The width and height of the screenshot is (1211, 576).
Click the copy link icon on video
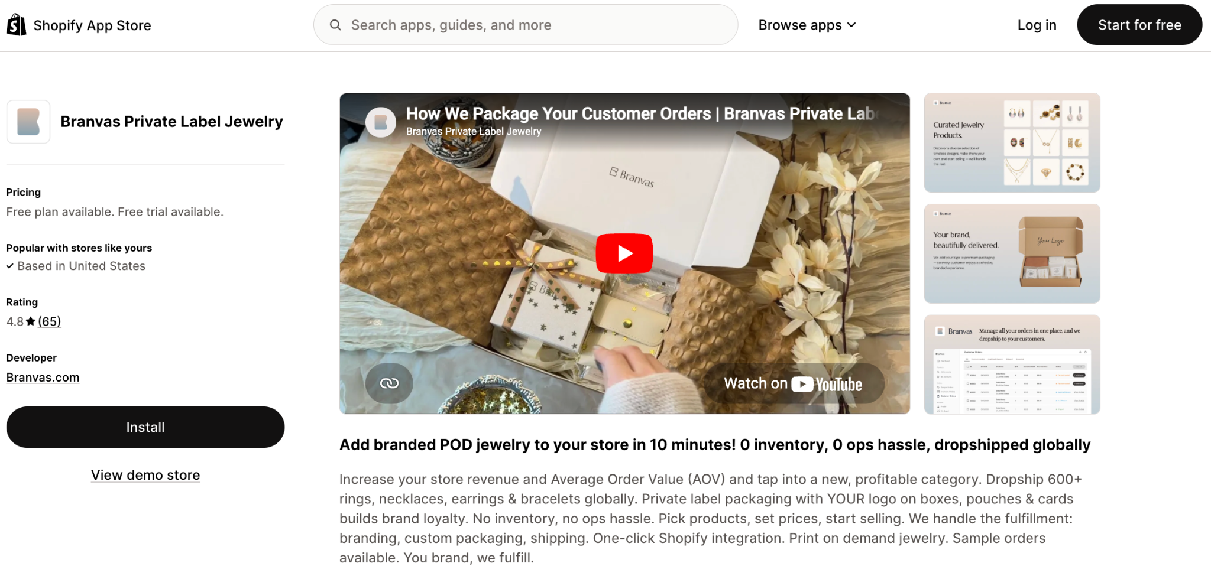[x=389, y=383]
